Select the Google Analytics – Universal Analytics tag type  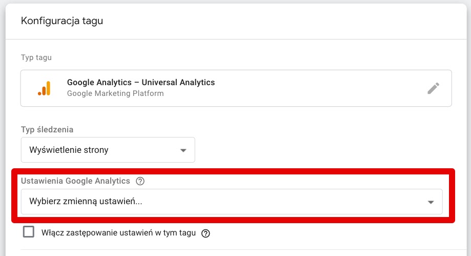point(236,88)
